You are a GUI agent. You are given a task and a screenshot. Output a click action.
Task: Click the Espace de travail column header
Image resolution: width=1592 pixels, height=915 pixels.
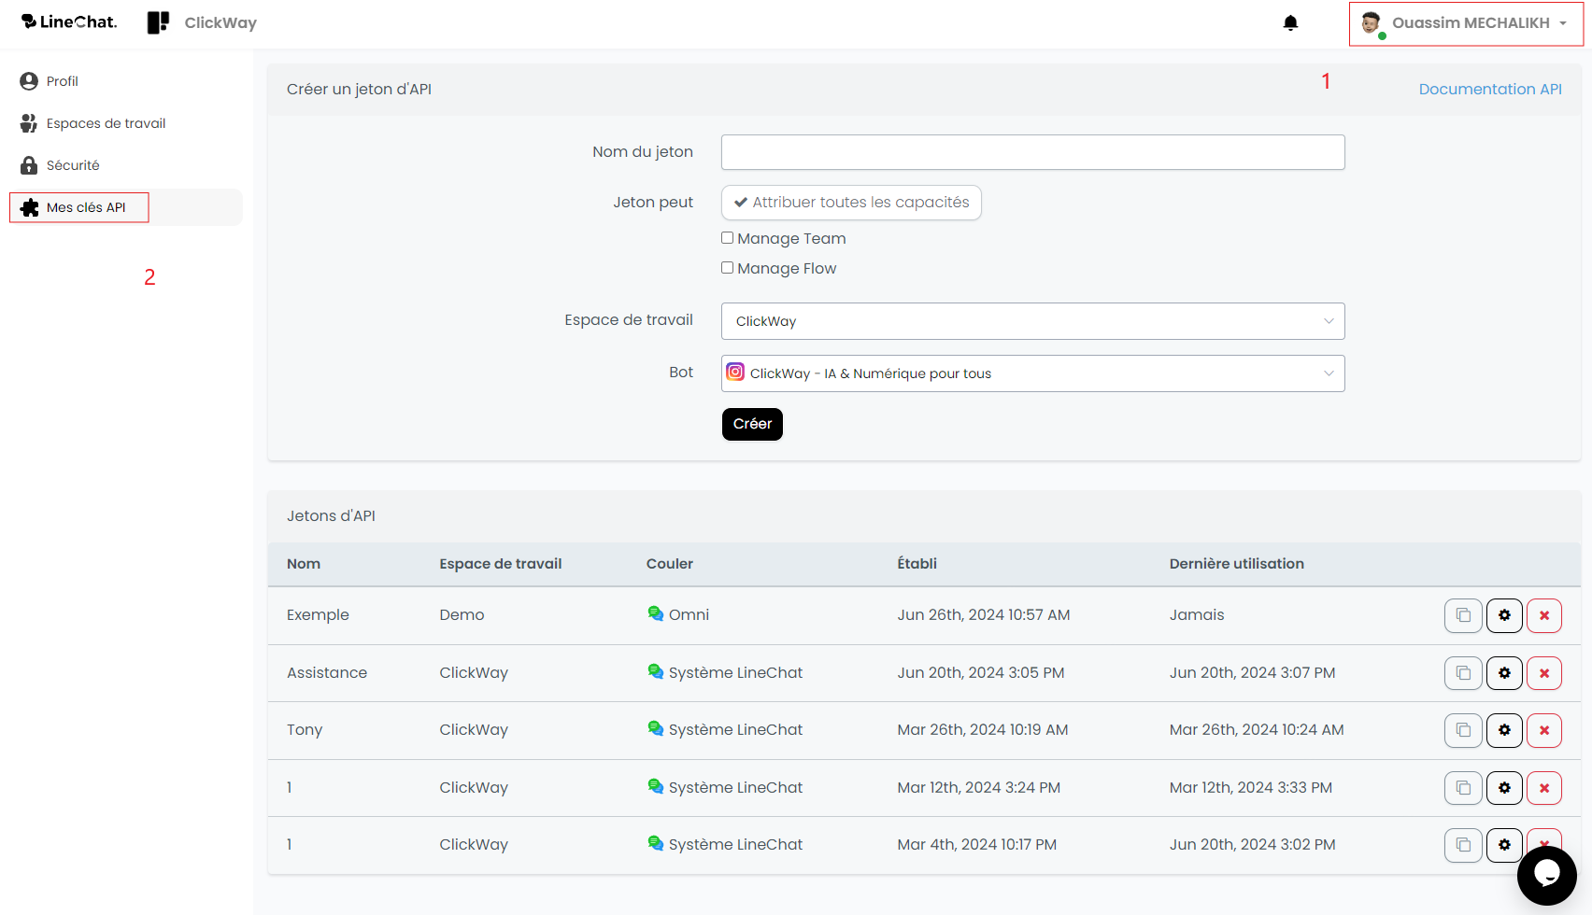[501, 564]
